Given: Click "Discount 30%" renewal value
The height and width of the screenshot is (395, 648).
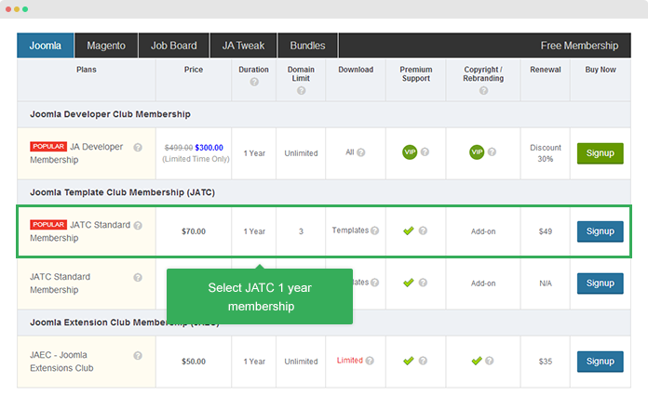Looking at the screenshot, I should pyautogui.click(x=546, y=153).
